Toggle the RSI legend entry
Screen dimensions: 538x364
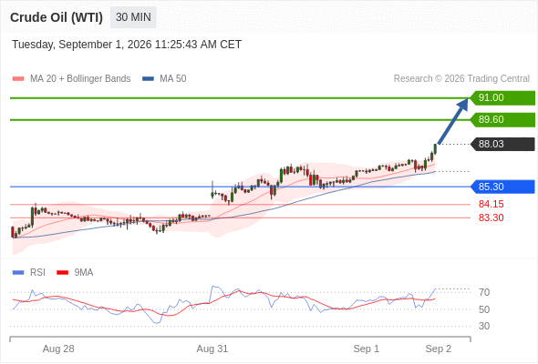[x=29, y=273]
